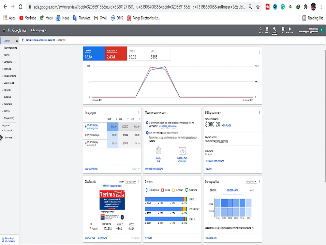Open the Gmail bookmark

pyautogui.click(x=101, y=18)
